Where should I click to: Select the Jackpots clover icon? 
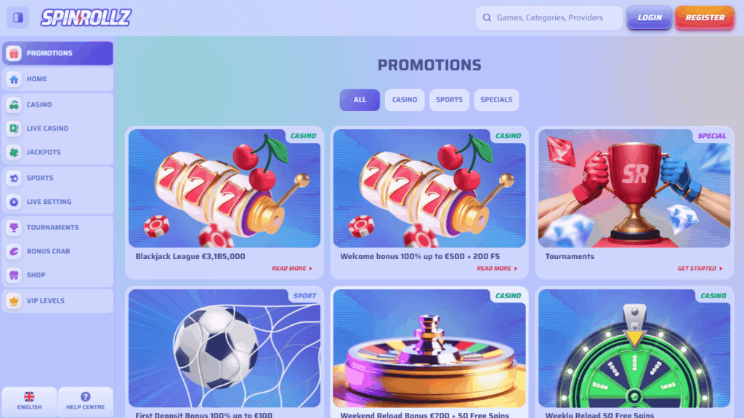pos(14,152)
